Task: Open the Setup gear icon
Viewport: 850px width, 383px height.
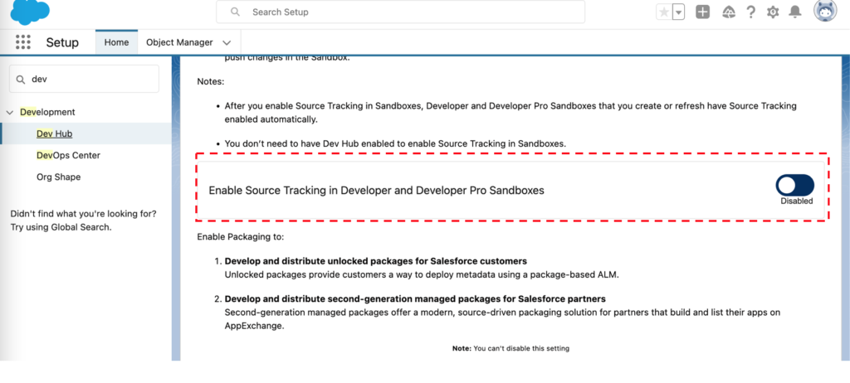Action: (x=773, y=12)
